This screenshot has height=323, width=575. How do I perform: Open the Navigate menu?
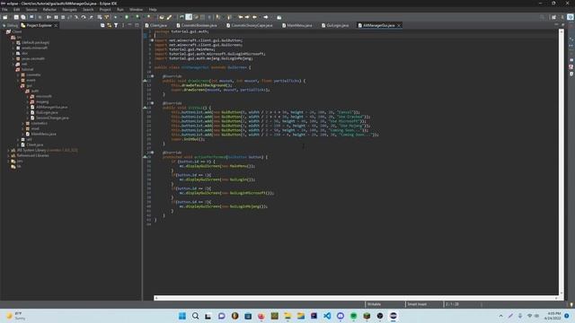(69, 10)
